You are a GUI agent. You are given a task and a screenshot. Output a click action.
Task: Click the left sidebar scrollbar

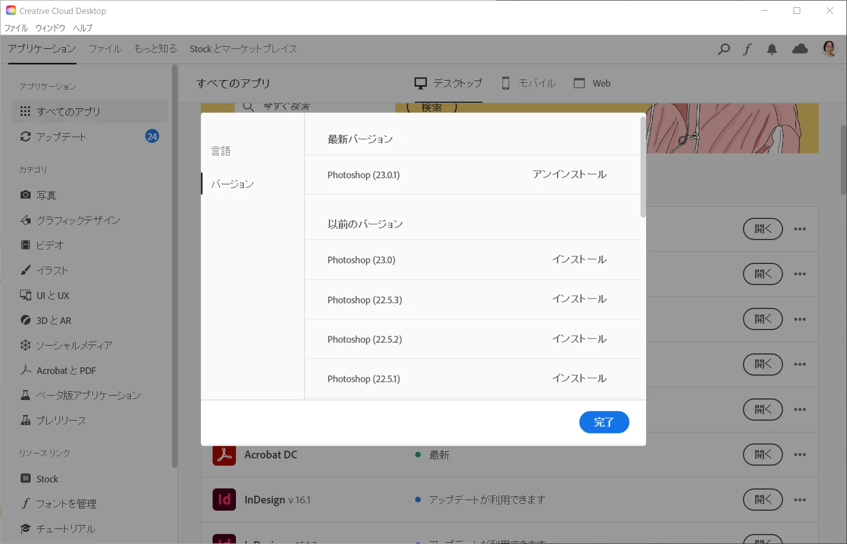(x=175, y=267)
